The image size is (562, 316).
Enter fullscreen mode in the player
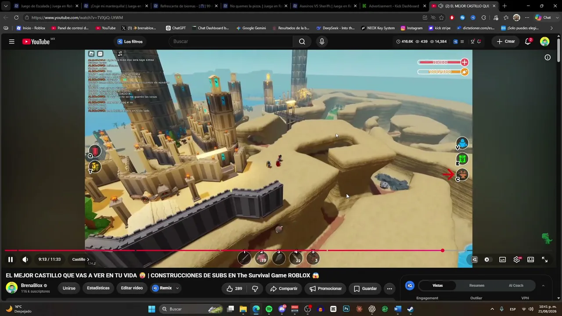tap(544, 259)
